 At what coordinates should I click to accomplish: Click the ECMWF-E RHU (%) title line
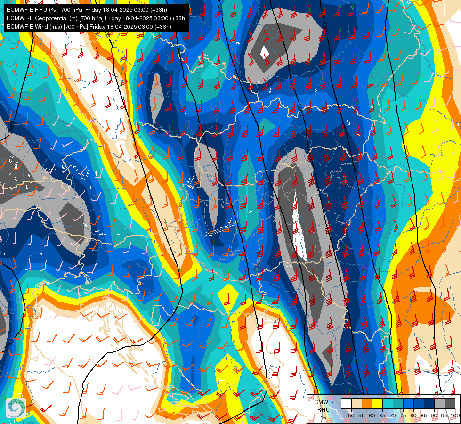click(x=87, y=10)
